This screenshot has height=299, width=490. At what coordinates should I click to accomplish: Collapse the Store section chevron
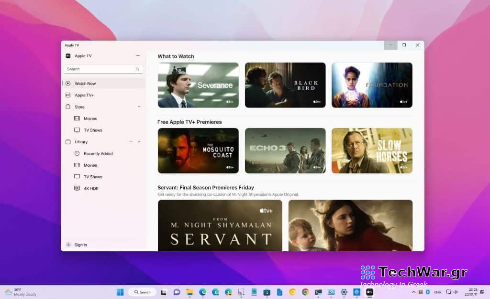coord(140,106)
